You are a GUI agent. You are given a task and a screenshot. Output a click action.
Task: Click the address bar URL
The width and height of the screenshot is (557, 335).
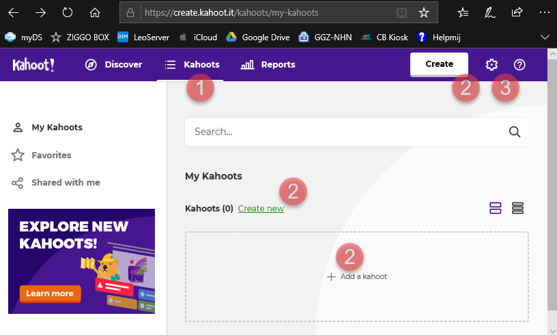231,13
